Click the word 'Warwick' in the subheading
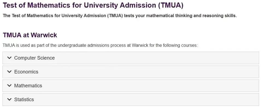261x108 pixels. [x=44, y=35]
